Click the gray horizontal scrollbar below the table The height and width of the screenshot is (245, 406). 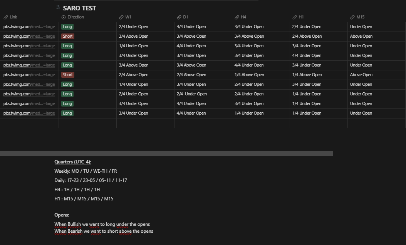point(166,153)
